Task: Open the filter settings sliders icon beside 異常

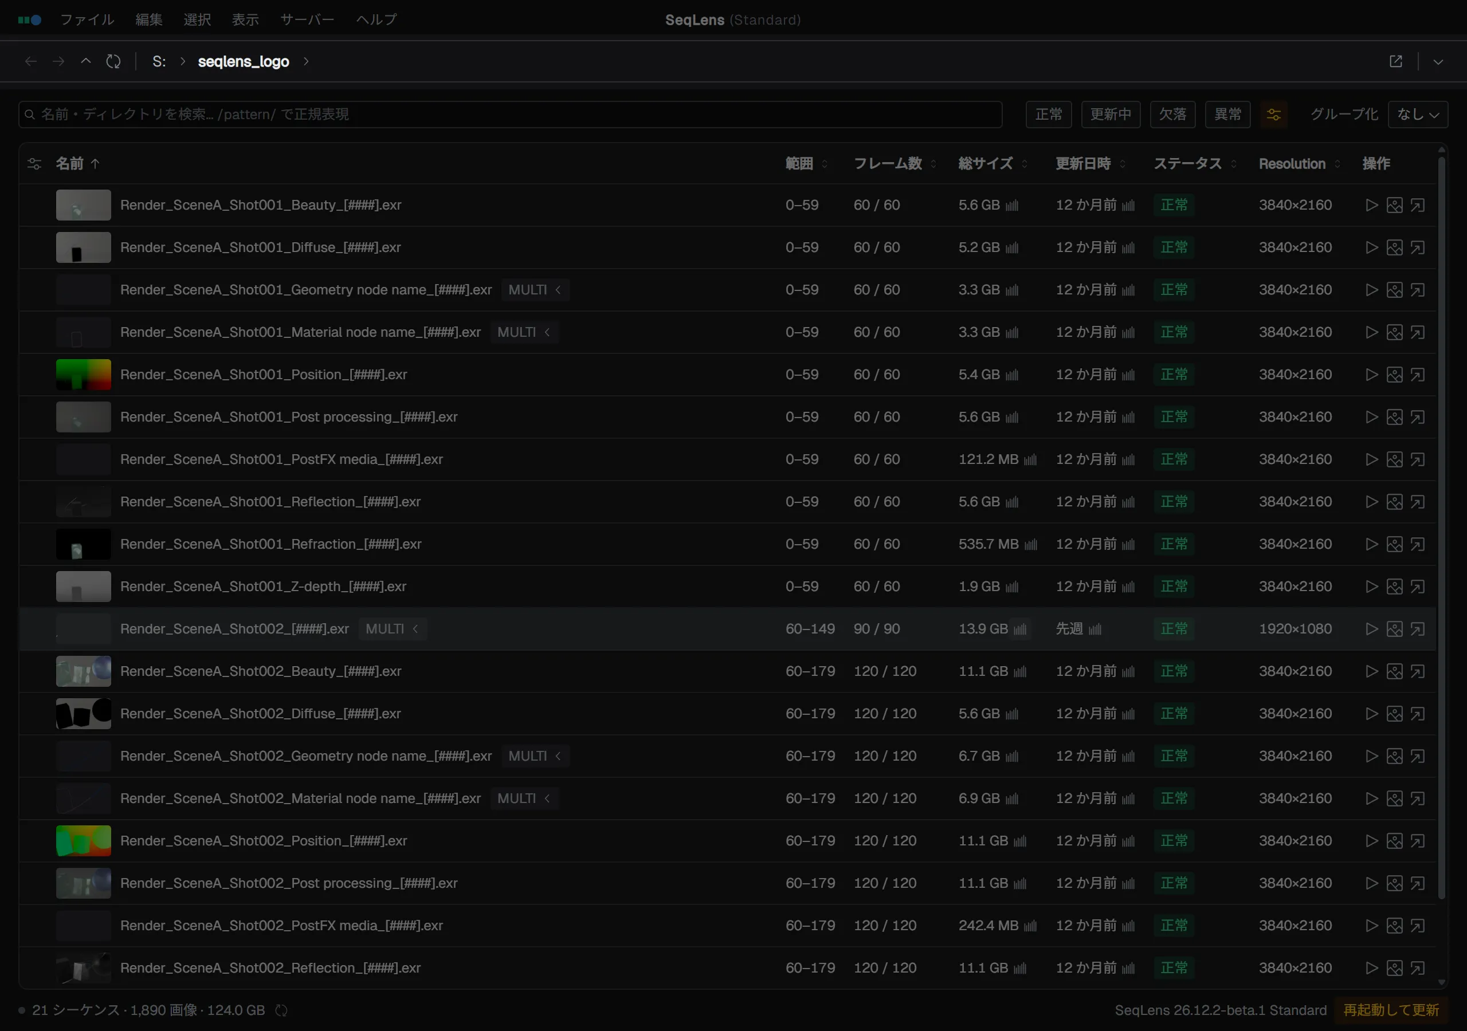Action: (x=1273, y=115)
